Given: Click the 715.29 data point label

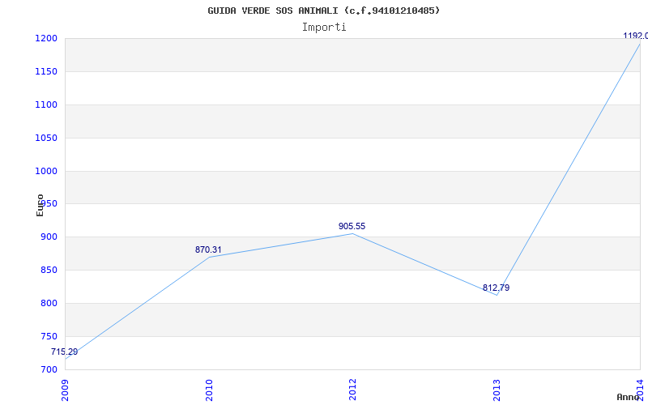Looking at the screenshot, I should point(64,352).
